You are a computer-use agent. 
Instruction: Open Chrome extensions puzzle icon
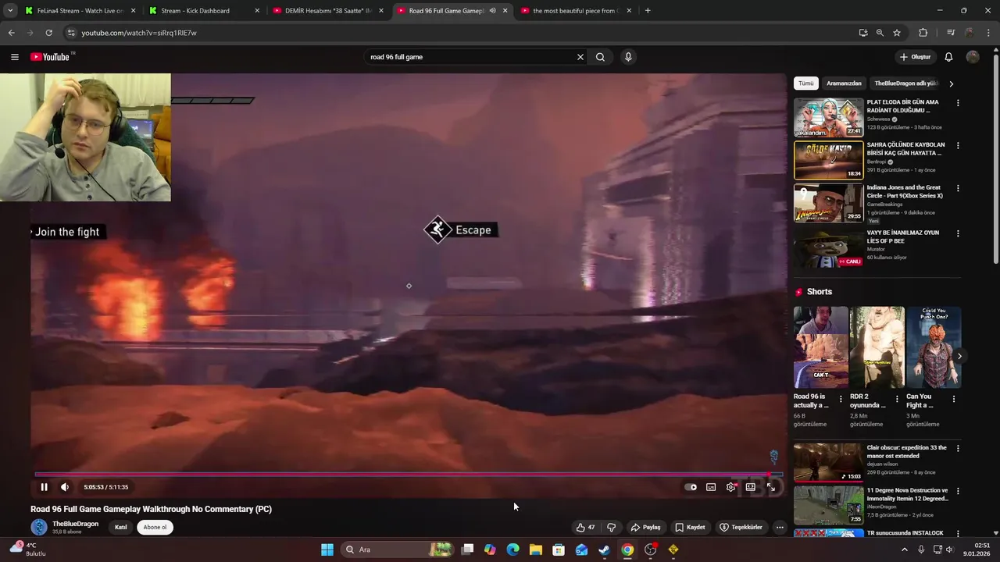click(923, 33)
